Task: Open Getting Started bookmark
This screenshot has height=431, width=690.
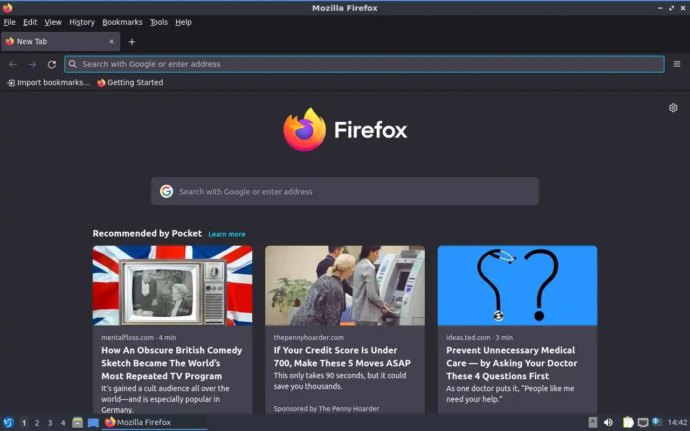Action: click(130, 82)
